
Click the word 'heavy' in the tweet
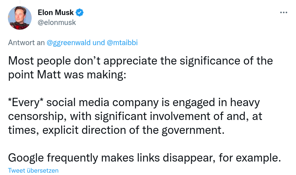point(245,103)
